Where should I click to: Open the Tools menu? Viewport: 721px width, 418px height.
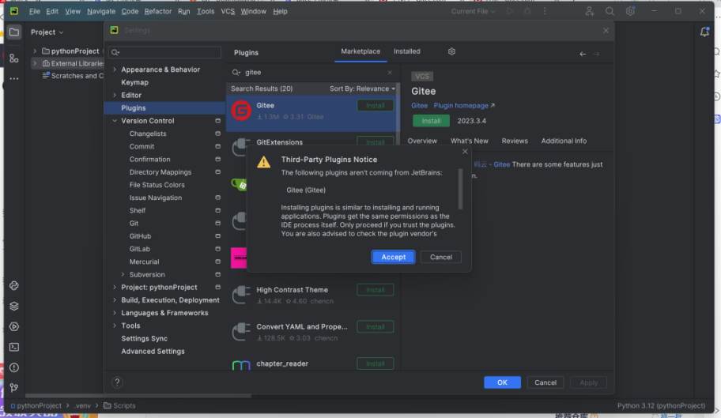click(x=206, y=12)
